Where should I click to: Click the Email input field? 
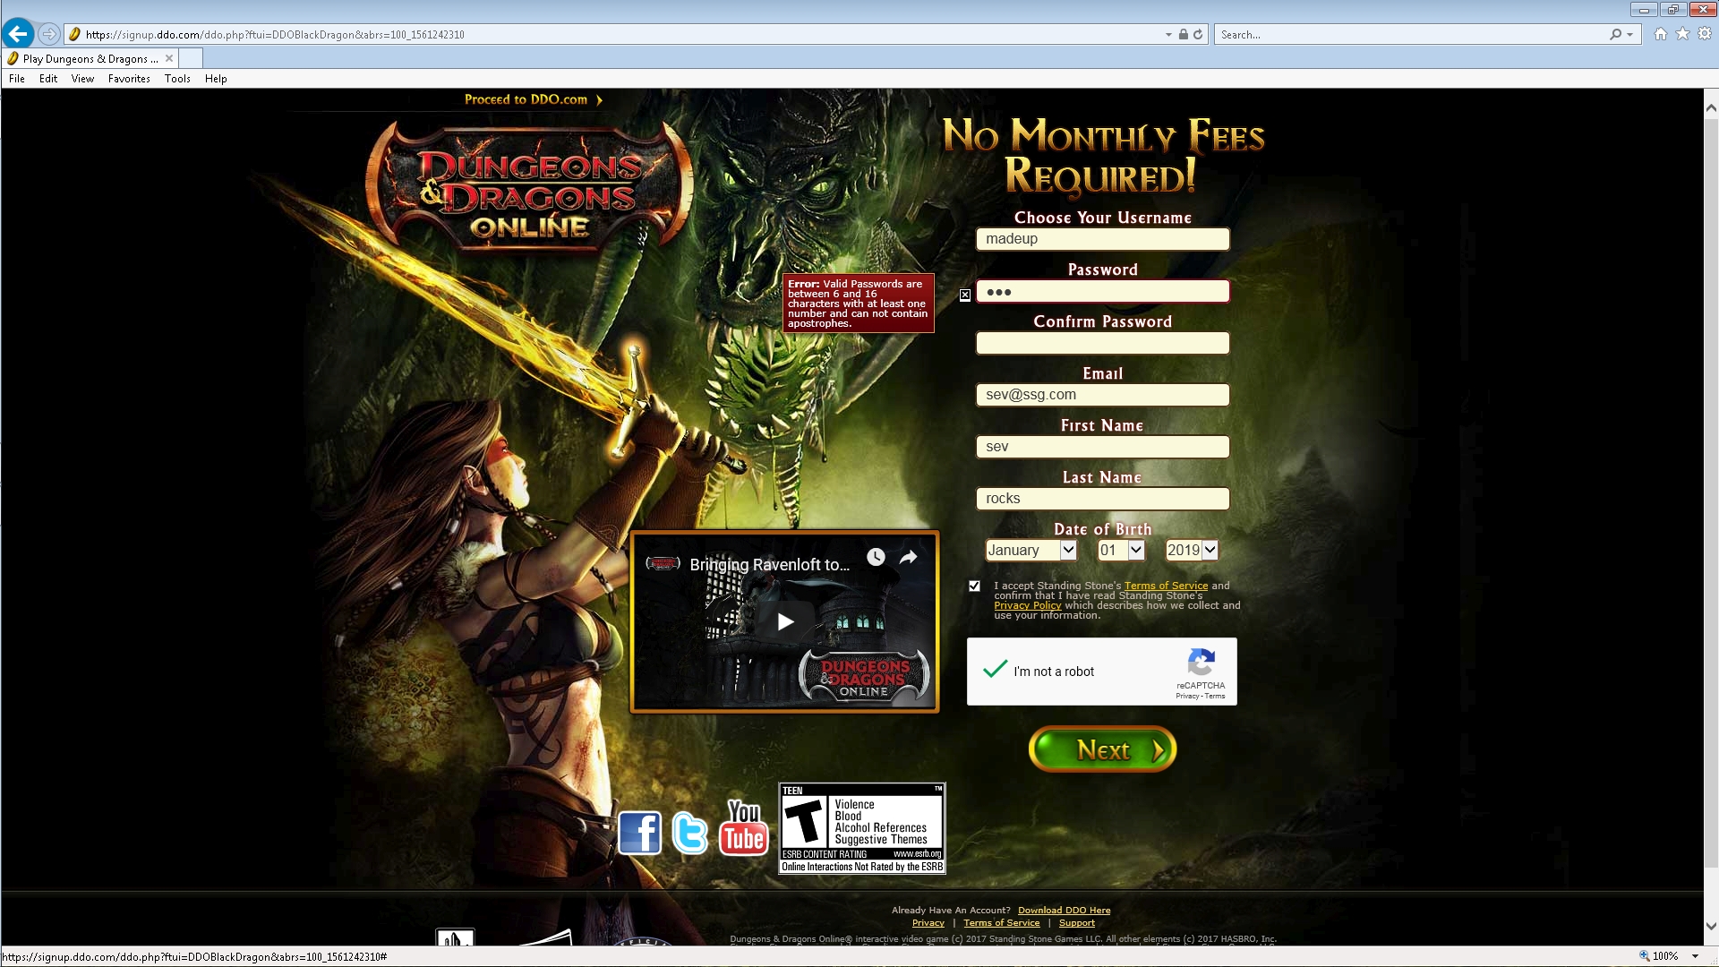[x=1102, y=395]
